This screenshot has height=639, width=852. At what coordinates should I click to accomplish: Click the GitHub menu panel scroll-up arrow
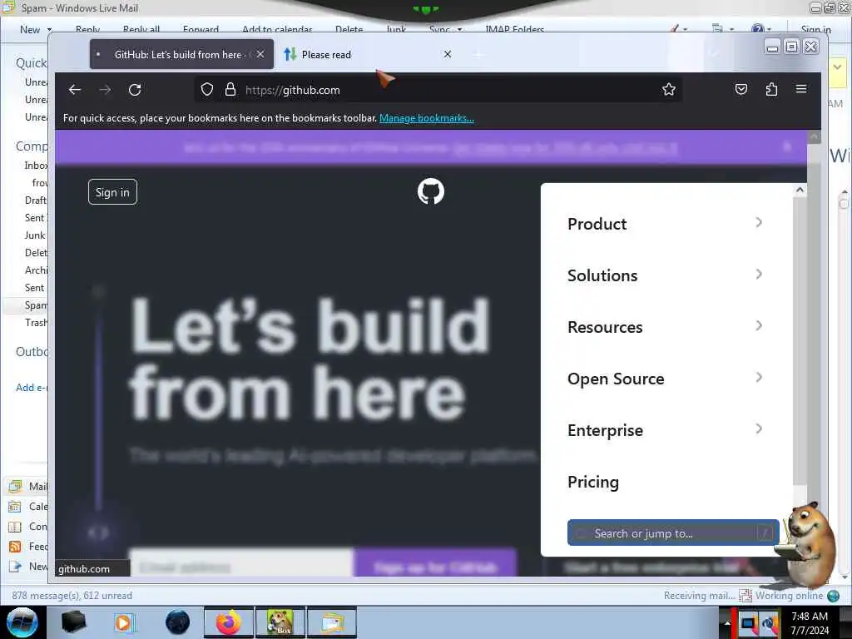coord(800,190)
